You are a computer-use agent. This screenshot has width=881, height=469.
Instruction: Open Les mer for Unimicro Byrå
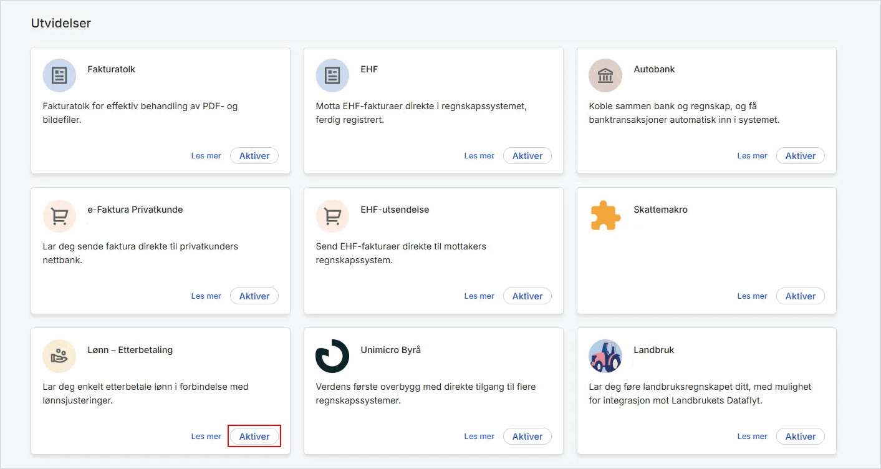click(x=479, y=437)
